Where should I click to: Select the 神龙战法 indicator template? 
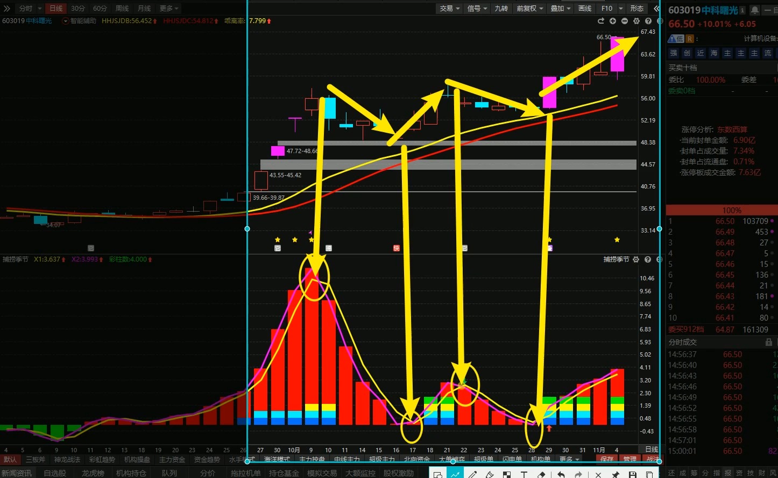pyautogui.click(x=67, y=459)
